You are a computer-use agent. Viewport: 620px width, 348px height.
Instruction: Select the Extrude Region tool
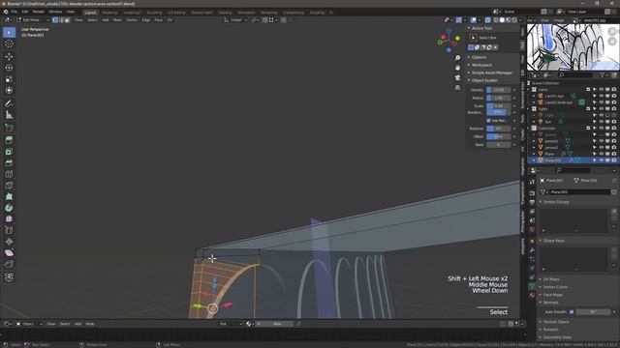click(x=9, y=140)
